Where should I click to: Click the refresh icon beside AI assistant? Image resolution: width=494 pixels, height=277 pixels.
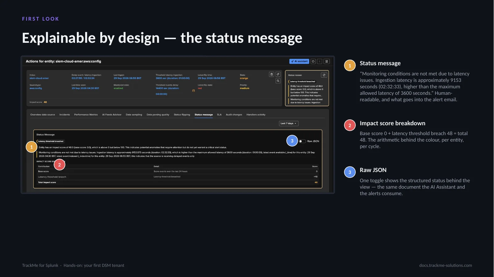click(x=313, y=61)
